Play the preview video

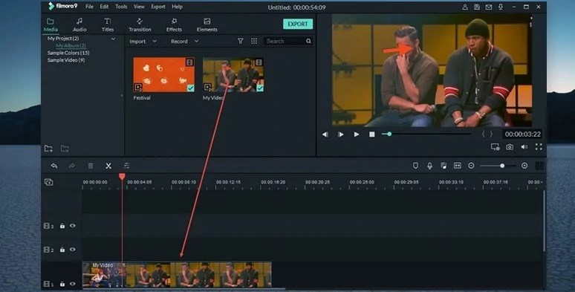click(x=356, y=134)
